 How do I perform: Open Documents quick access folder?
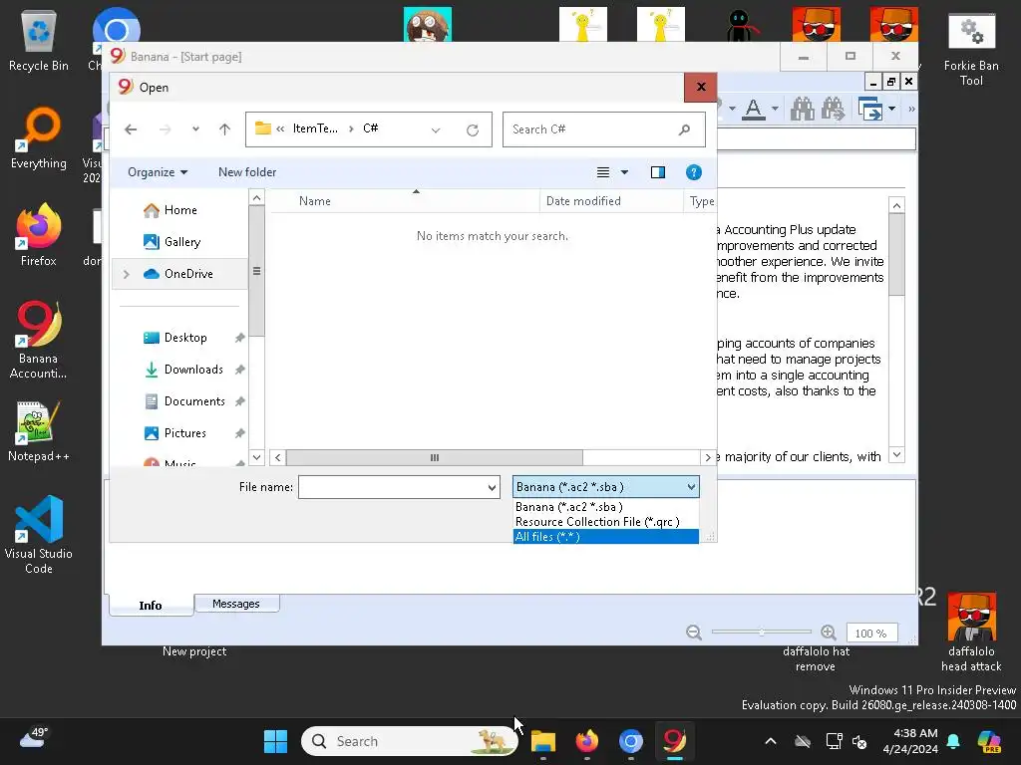(194, 401)
